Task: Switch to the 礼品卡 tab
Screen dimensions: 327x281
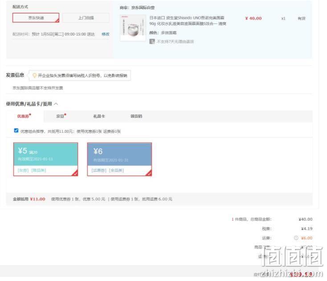Action: (99, 116)
